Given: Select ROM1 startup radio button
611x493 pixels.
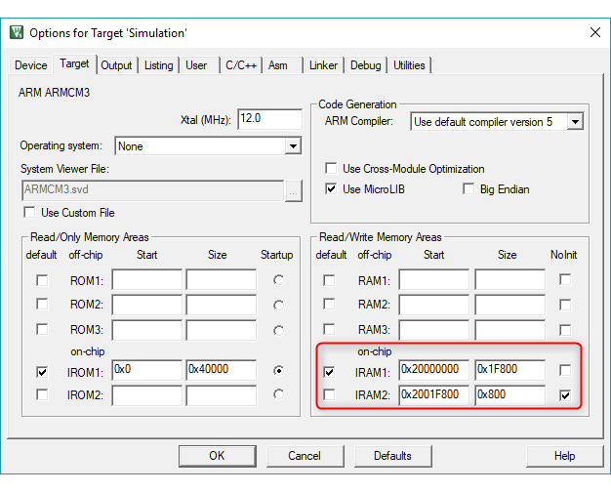Looking at the screenshot, I should (x=278, y=280).
